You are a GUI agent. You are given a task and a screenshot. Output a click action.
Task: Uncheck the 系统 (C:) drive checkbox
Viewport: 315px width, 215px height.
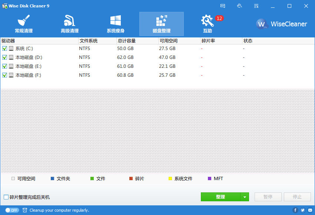[4, 49]
